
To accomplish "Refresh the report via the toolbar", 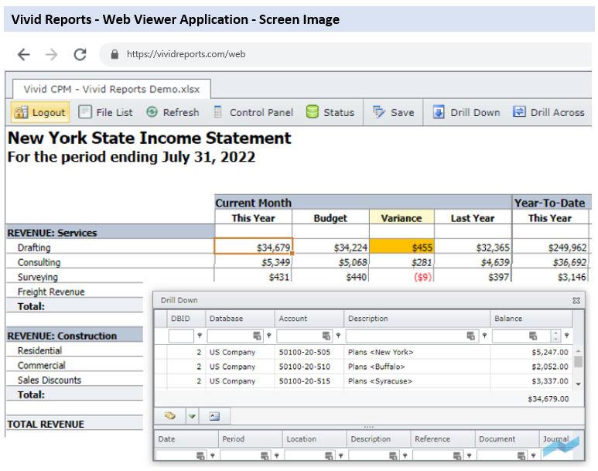I will tap(173, 112).
